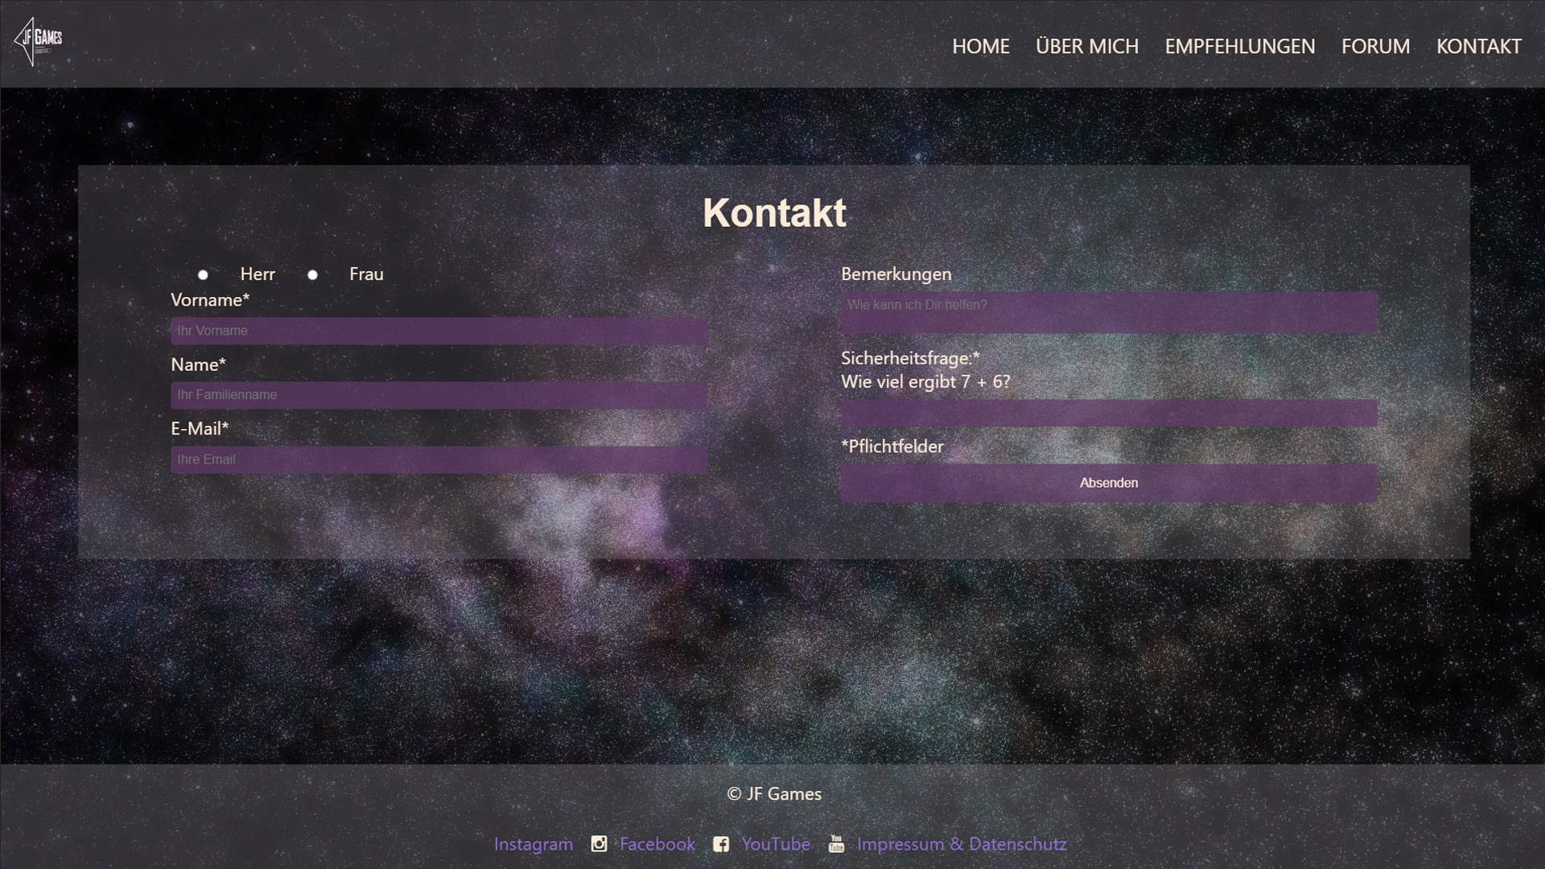Open the Instagram text link
Viewport: 1545px width, 869px height.
click(x=533, y=844)
